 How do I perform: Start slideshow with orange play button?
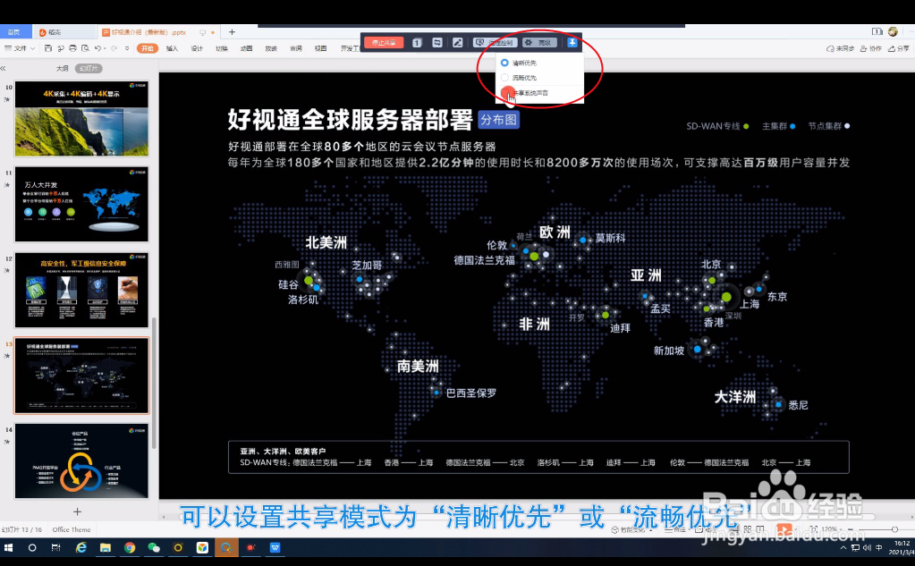coord(784,529)
